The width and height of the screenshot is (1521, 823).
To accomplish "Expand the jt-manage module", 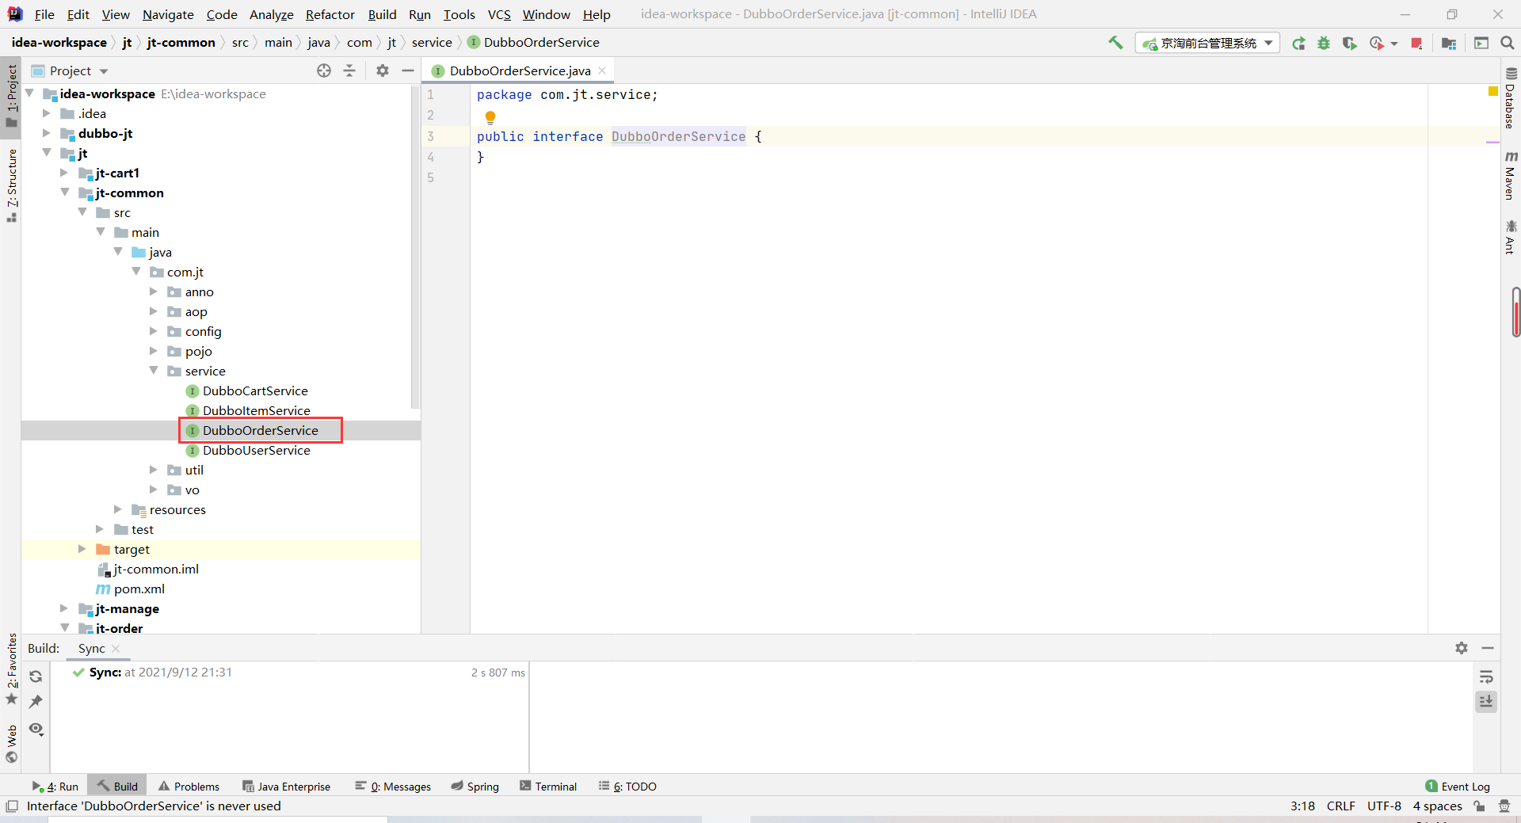I will pyautogui.click(x=64, y=608).
